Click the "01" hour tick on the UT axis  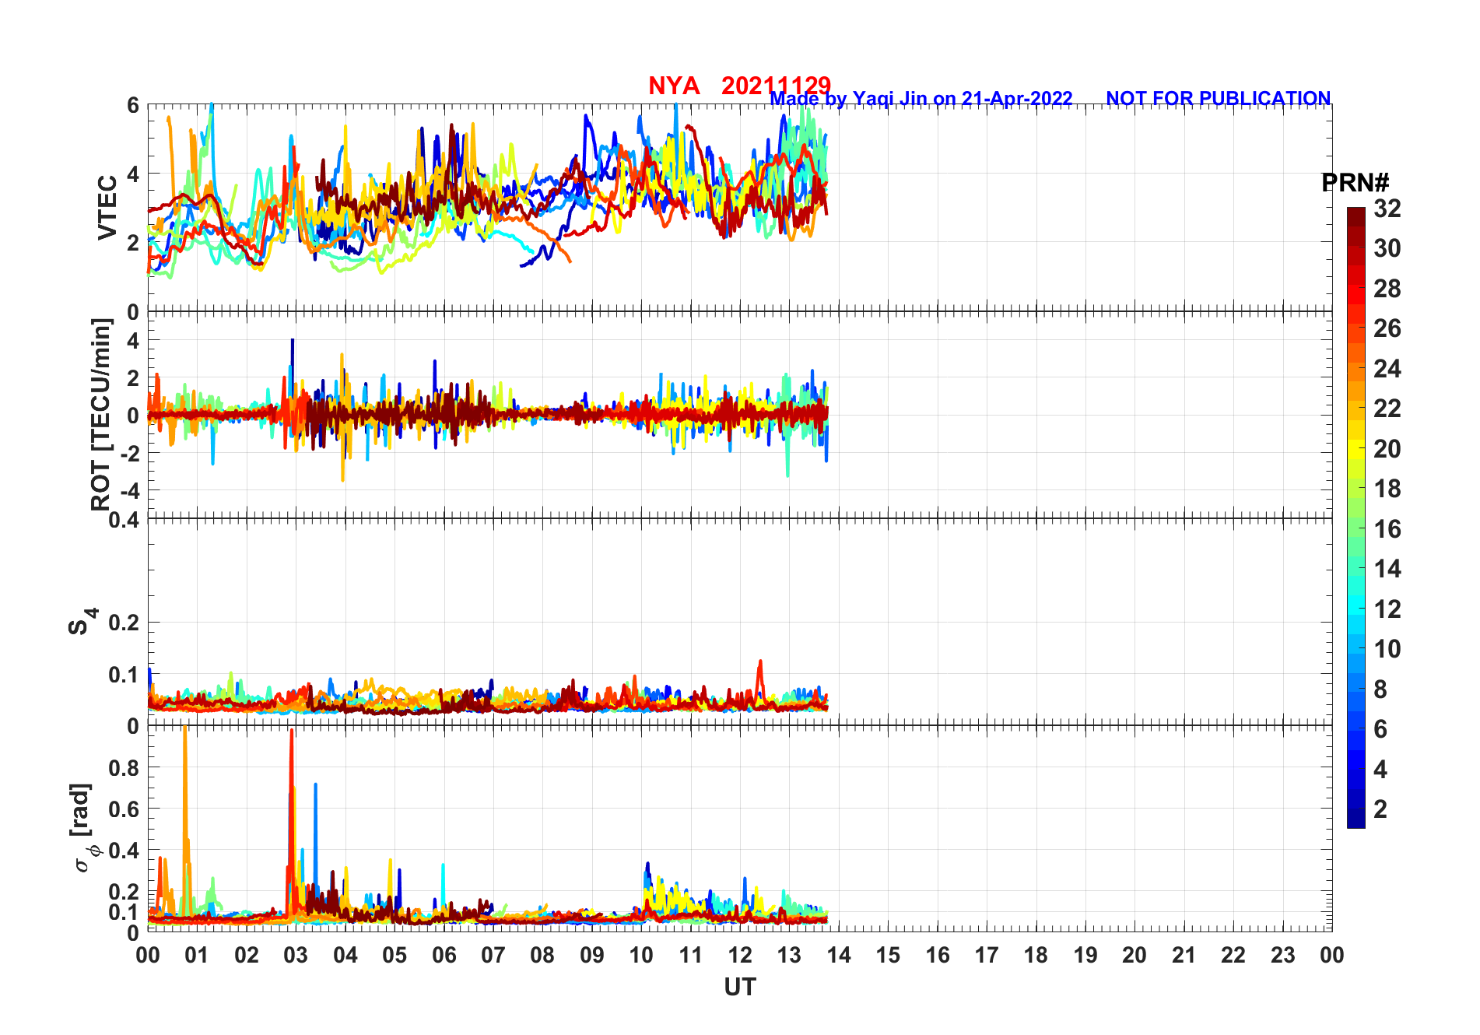click(197, 955)
